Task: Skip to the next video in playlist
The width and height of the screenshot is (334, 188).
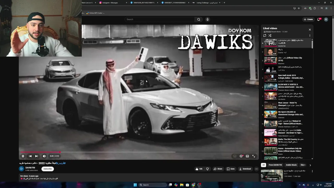Action: tap(37, 156)
